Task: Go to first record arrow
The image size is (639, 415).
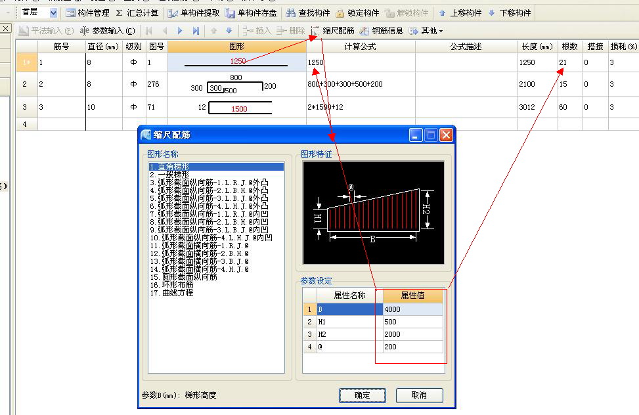Action: coord(148,31)
